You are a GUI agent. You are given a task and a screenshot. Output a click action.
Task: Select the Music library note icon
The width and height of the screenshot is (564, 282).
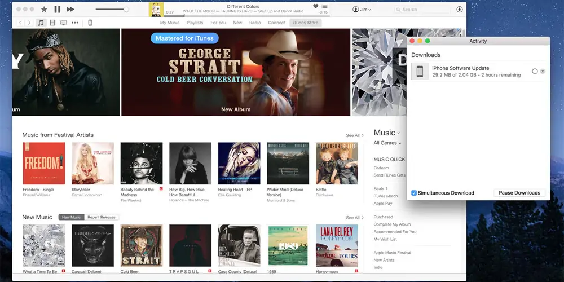coord(41,23)
